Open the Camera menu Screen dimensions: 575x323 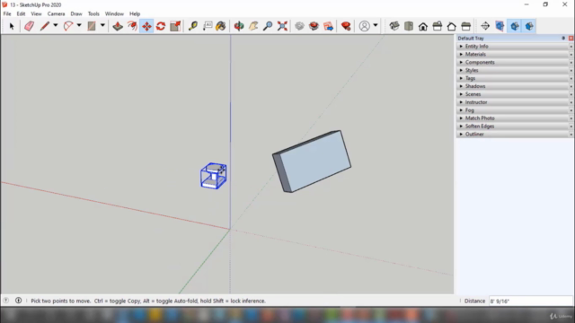tap(56, 14)
